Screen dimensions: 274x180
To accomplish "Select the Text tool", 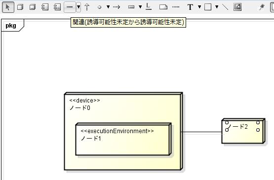I will [x=190, y=7].
